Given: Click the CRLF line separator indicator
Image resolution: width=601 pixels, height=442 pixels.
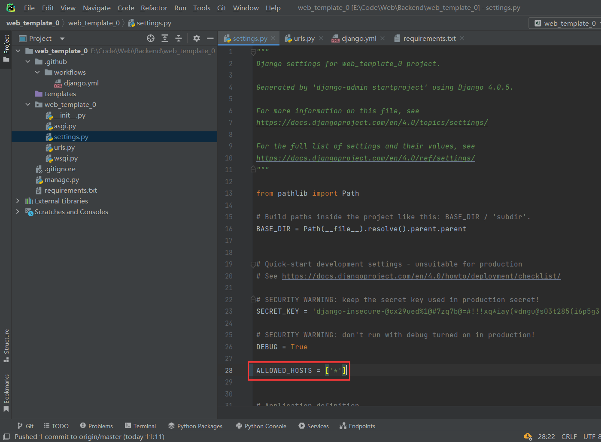Looking at the screenshot, I should coord(569,437).
